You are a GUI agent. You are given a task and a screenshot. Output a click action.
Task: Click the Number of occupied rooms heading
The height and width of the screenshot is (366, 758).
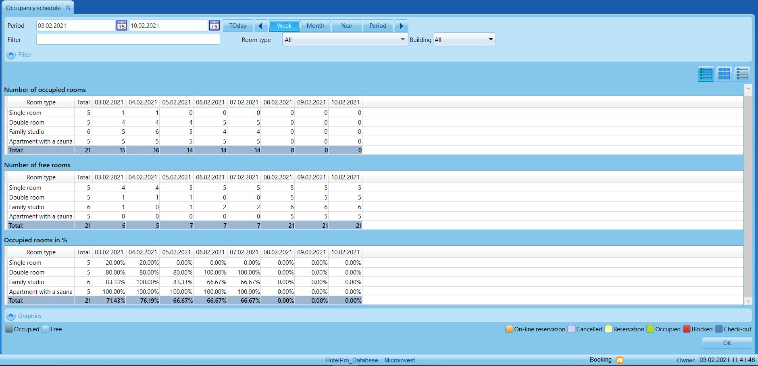pos(45,89)
